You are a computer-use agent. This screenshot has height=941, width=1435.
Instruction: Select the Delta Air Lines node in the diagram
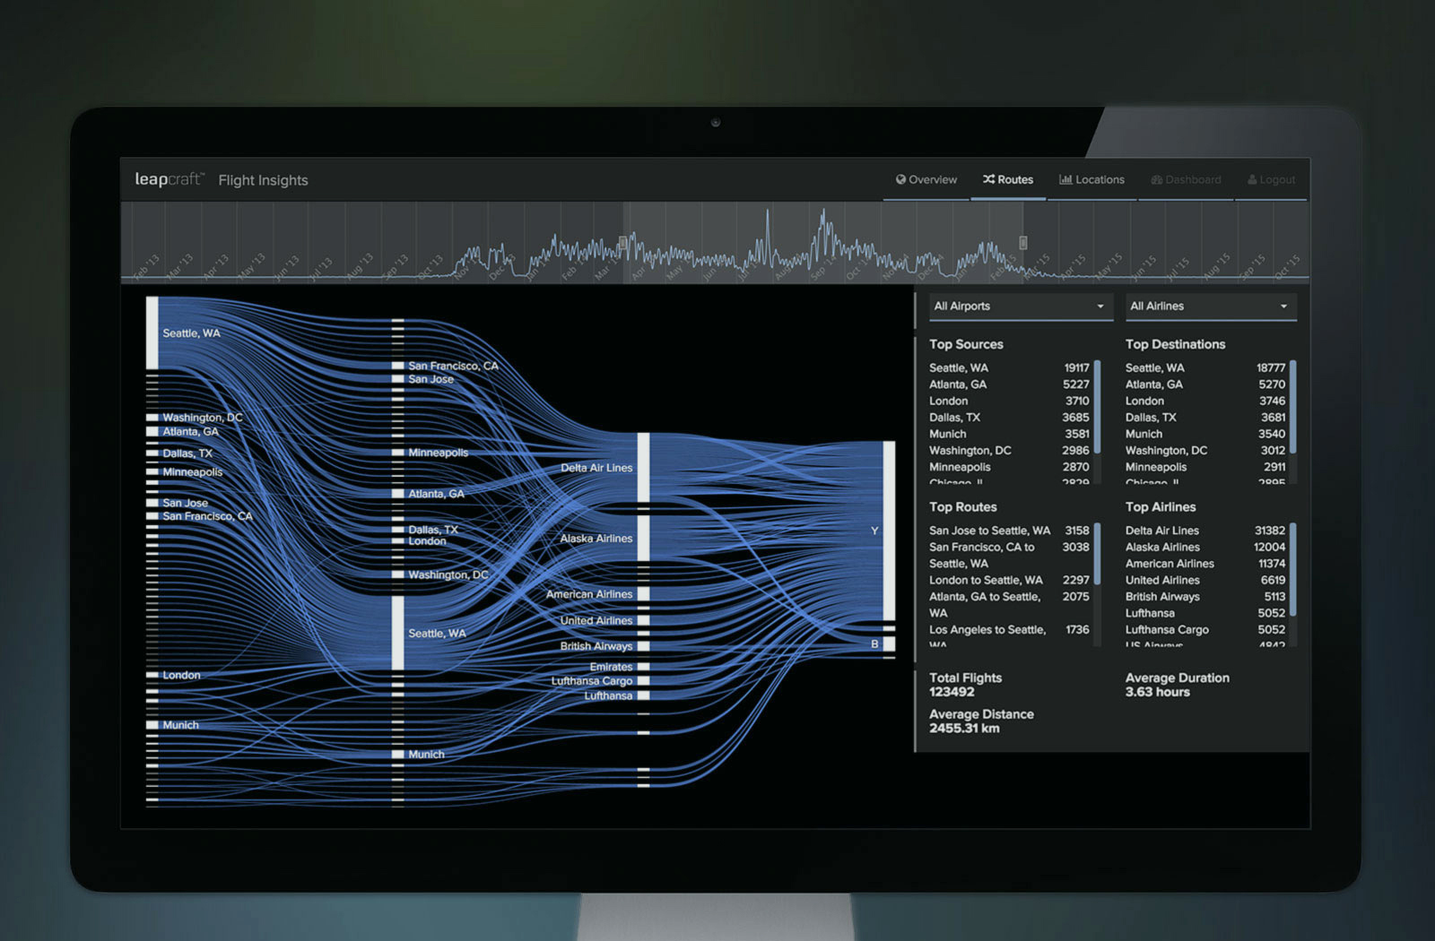pos(643,468)
